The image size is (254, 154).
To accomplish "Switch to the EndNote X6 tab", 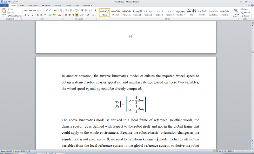I will click(88, 5).
